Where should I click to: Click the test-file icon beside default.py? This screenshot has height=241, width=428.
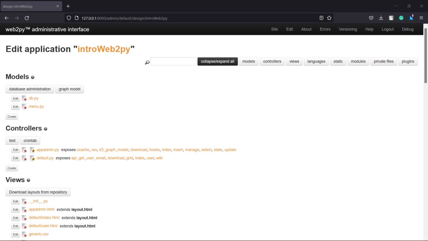32,158
